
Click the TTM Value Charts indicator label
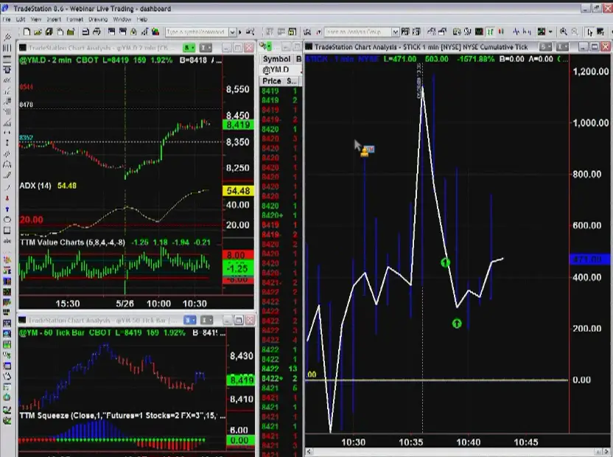coord(72,243)
